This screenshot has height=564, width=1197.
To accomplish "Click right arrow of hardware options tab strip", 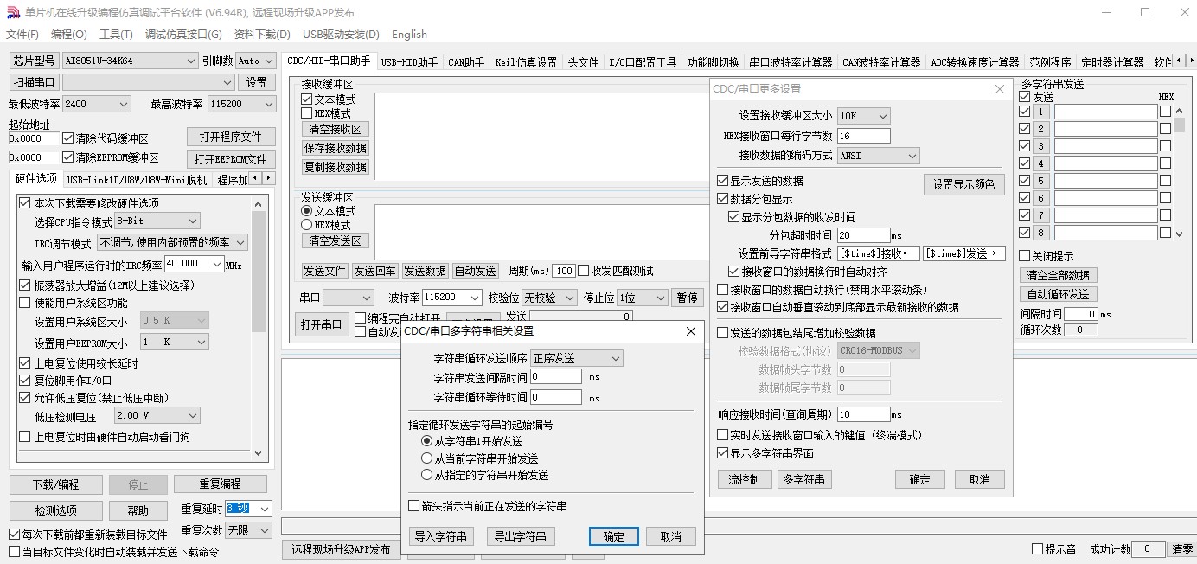I will pyautogui.click(x=268, y=177).
